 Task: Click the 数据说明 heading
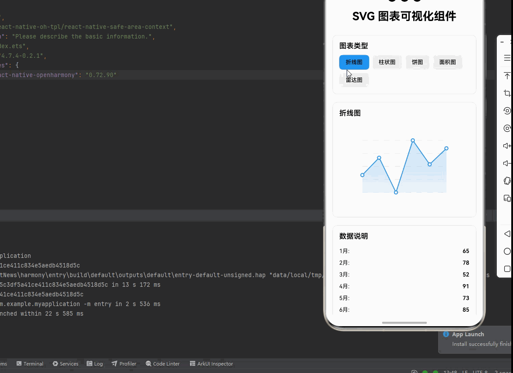(x=354, y=236)
